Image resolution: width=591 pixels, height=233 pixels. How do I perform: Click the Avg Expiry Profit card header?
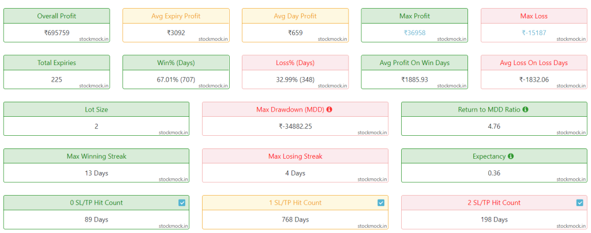click(176, 16)
